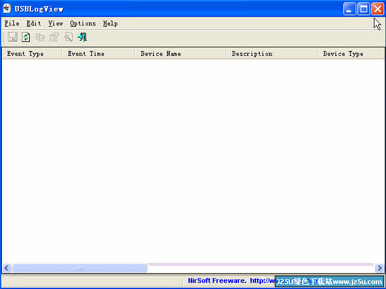Click the Save Selected Items toolbar icon
The width and height of the screenshot is (386, 289).
tap(13, 37)
